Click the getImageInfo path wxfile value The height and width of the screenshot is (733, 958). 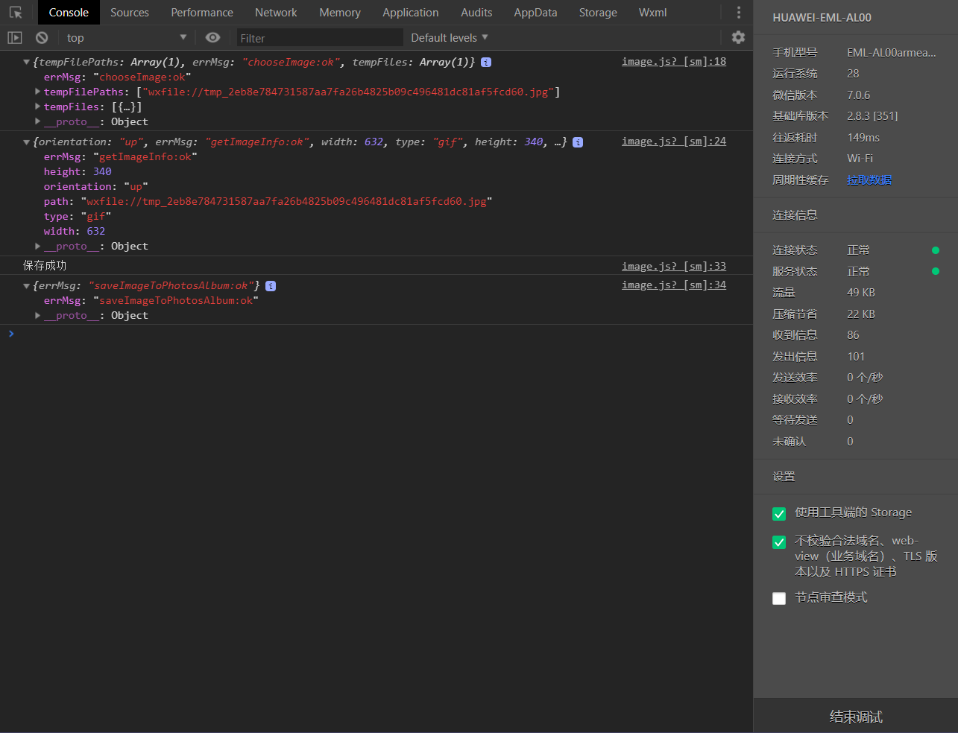[287, 201]
